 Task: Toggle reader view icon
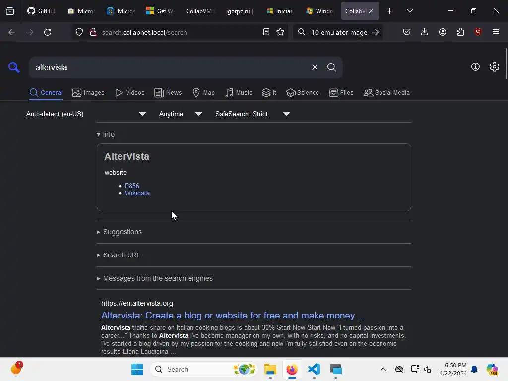click(266, 32)
